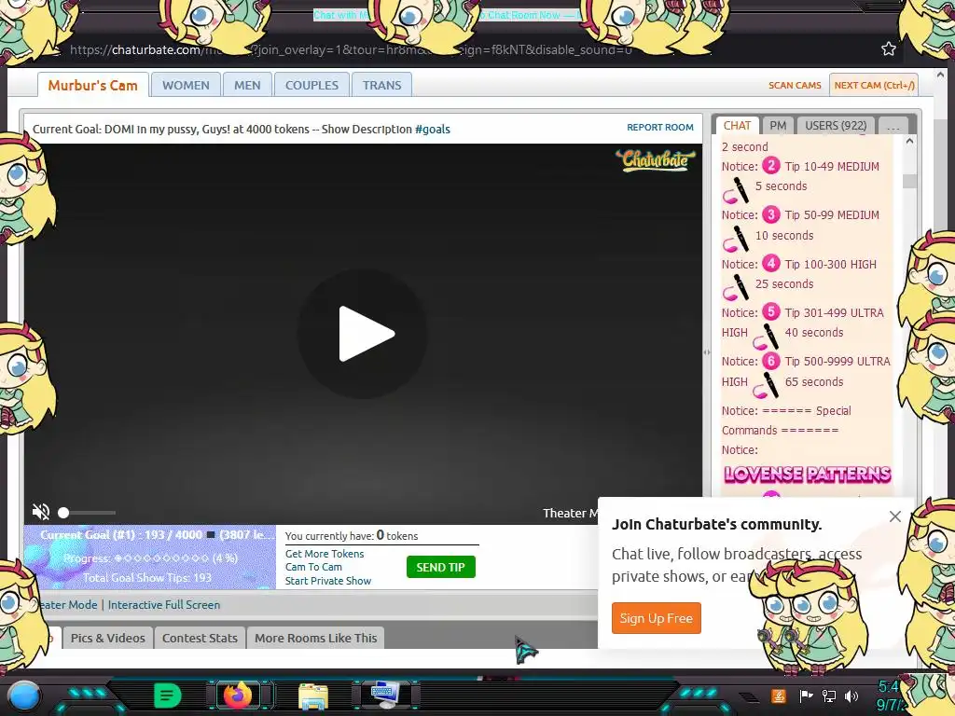Image resolution: width=955 pixels, height=716 pixels.
Task: Unmute the stream using the muted speaker icon
Action: (41, 512)
